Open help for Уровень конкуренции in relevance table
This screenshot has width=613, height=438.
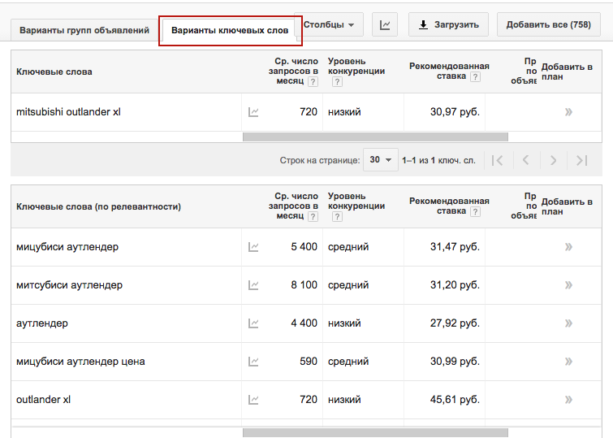338,216
